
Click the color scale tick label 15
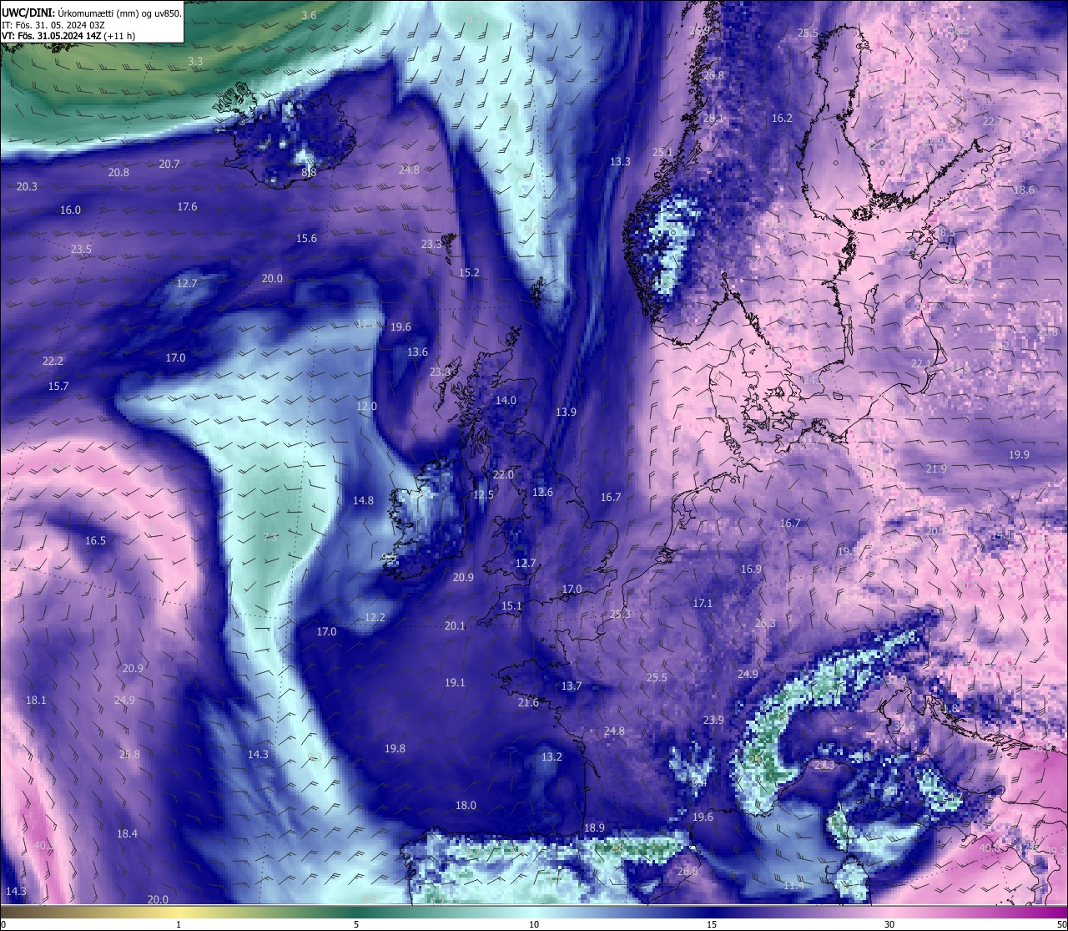(x=712, y=924)
